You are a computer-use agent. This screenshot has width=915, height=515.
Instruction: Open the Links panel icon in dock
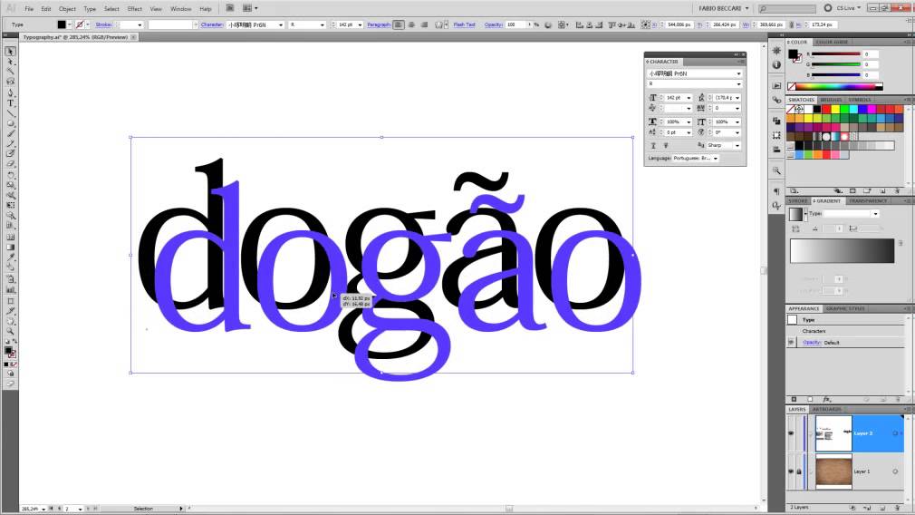click(x=776, y=100)
